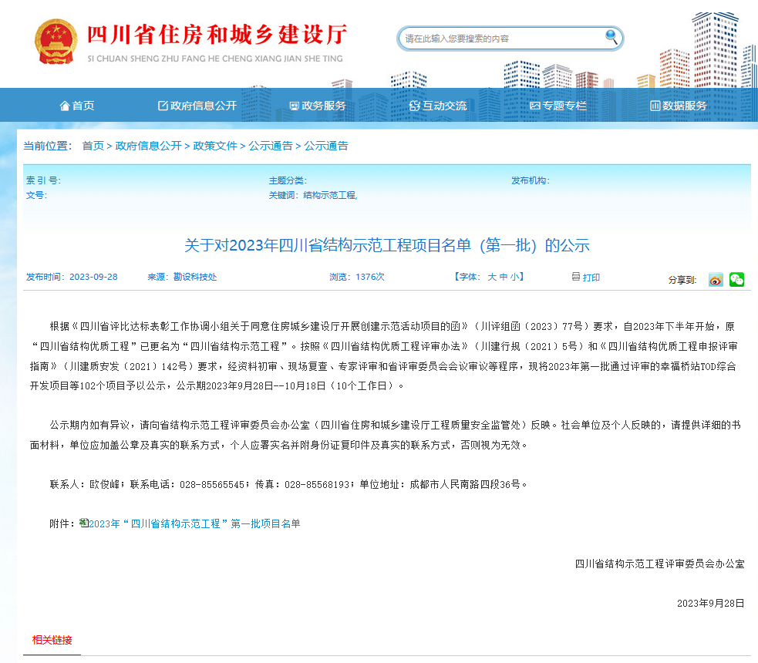Image resolution: width=758 pixels, height=663 pixels.
Task: Go to 政府信息公开 in the breadcrumb
Action: [148, 146]
